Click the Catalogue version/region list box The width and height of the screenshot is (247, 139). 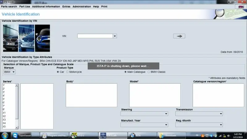pos(218,95)
